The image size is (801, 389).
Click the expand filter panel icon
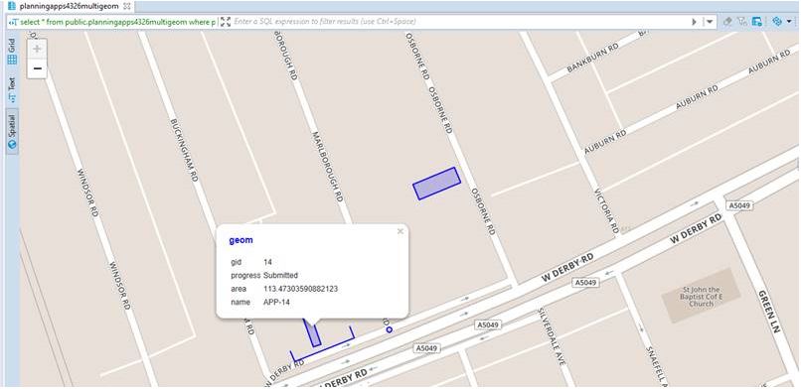pos(226,22)
